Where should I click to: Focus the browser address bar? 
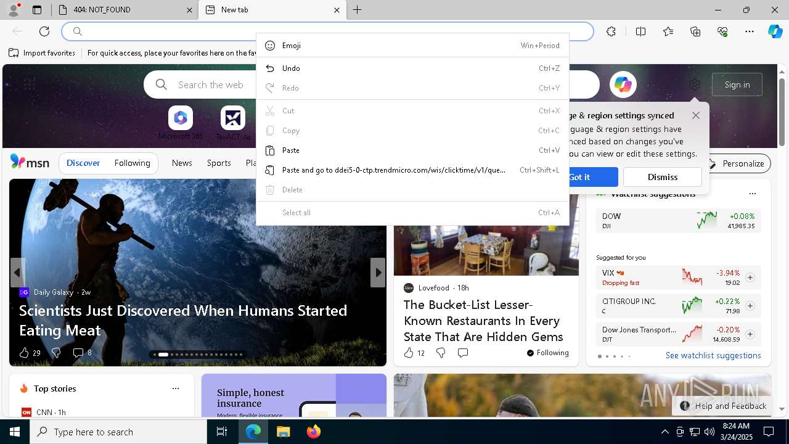[327, 31]
